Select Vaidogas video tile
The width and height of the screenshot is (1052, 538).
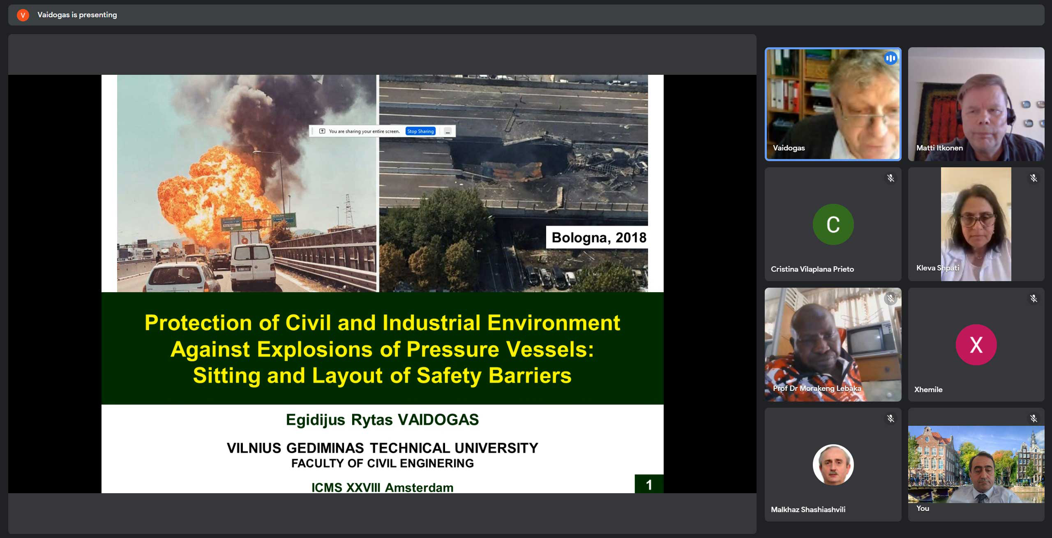pyautogui.click(x=833, y=104)
